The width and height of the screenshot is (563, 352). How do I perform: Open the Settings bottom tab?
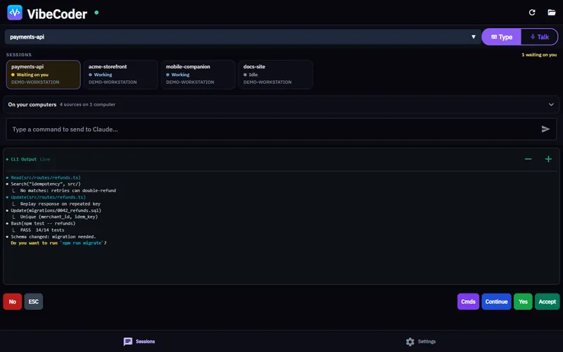click(420, 341)
